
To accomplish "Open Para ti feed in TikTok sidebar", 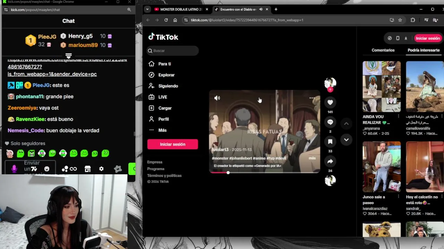I will coord(164,64).
